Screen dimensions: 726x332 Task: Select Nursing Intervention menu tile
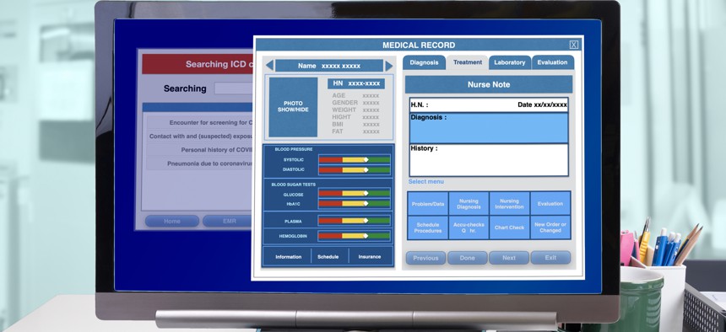pyautogui.click(x=509, y=204)
